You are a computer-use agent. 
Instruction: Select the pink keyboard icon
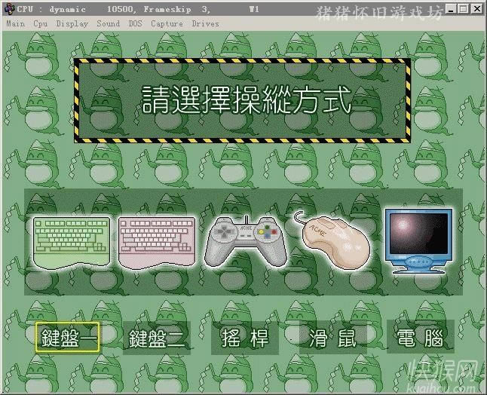[157, 239]
